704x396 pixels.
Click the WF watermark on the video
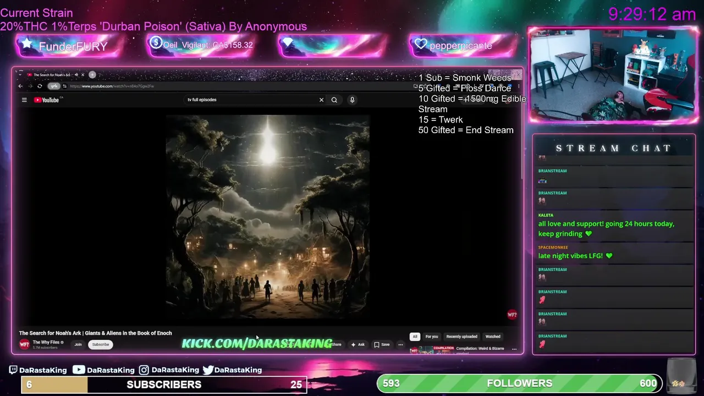pyautogui.click(x=512, y=315)
